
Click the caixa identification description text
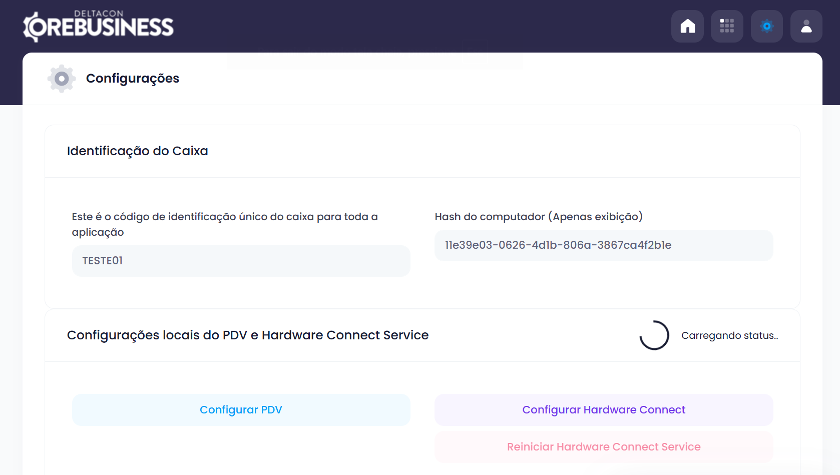click(225, 224)
